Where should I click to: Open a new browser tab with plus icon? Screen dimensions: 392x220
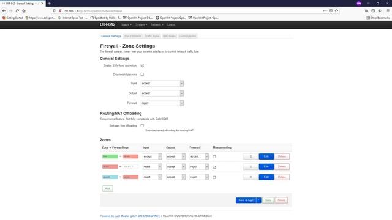coord(49,3)
